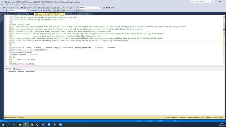Click the Quick Launch search field
This screenshot has width=226, height=127.
click(202, 1)
